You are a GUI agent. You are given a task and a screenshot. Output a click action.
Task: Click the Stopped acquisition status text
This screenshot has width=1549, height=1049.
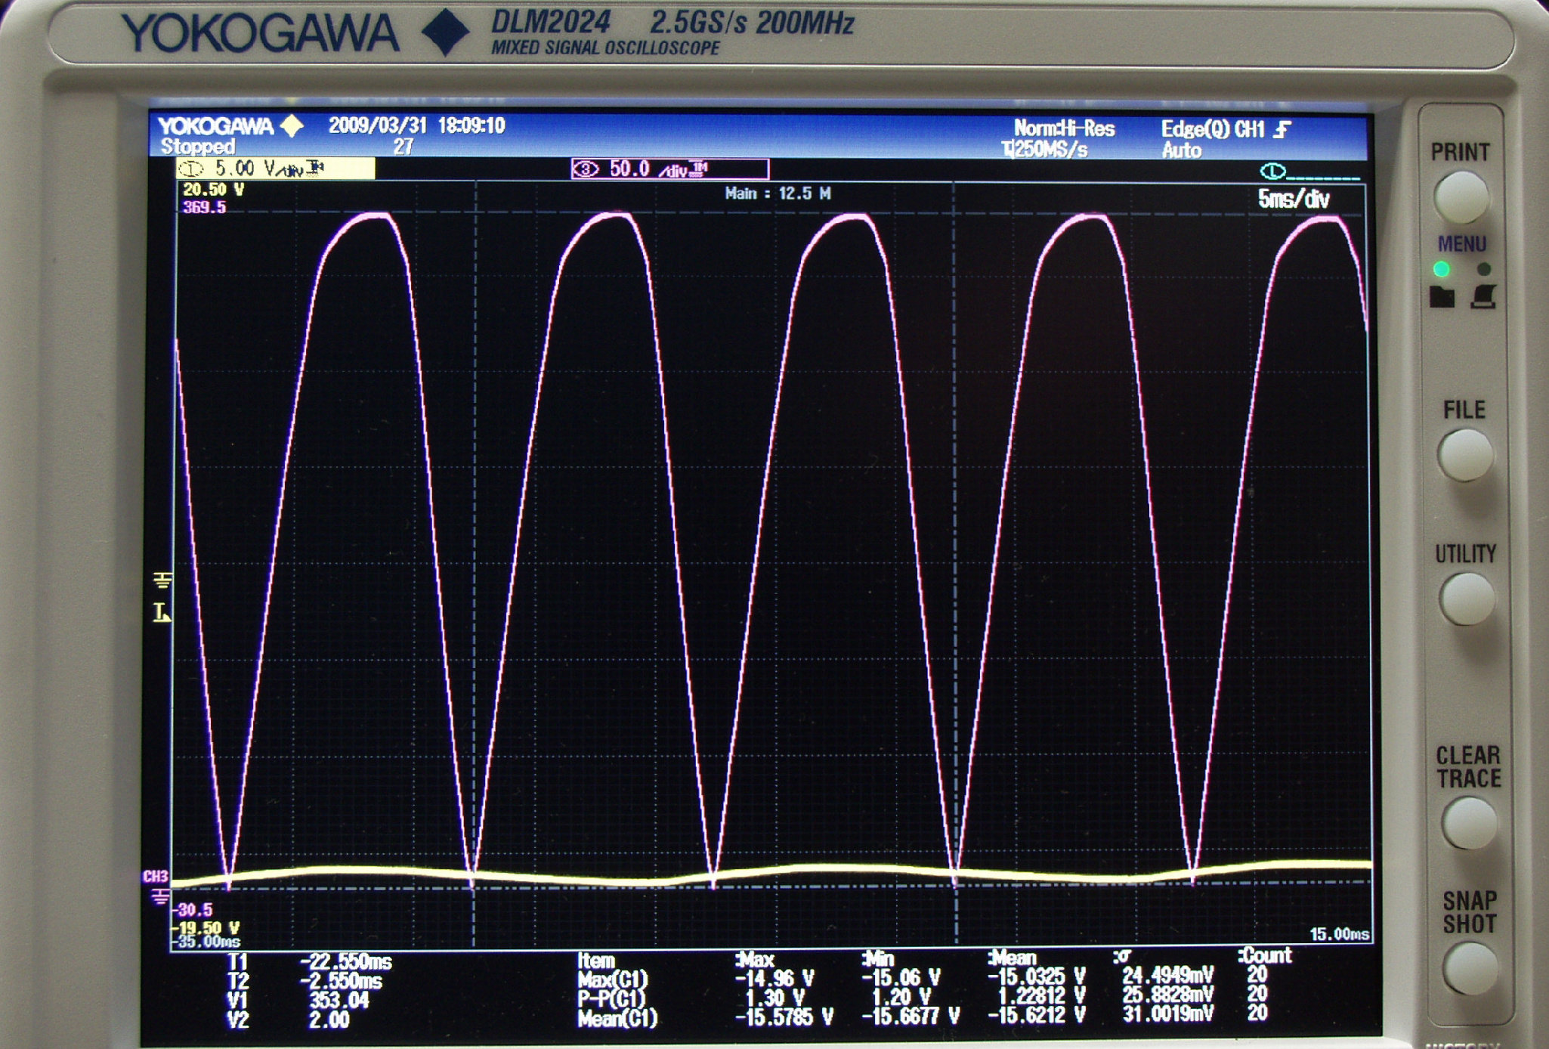[x=198, y=147]
